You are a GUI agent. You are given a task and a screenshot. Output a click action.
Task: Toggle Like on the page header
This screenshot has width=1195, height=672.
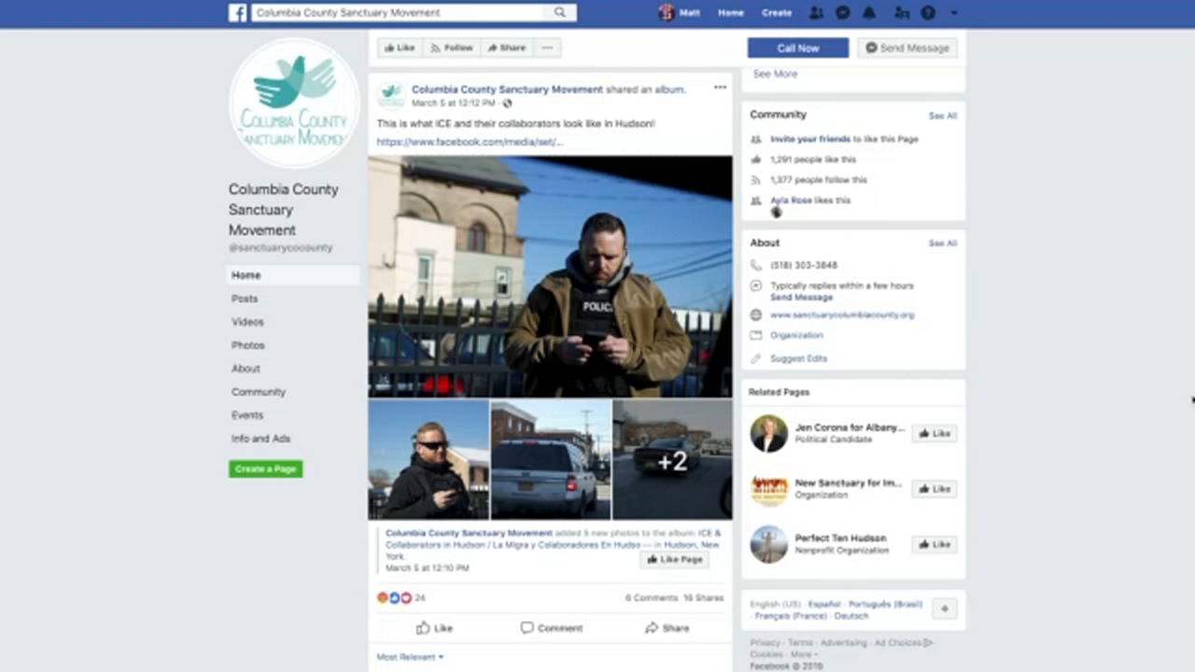(x=400, y=48)
